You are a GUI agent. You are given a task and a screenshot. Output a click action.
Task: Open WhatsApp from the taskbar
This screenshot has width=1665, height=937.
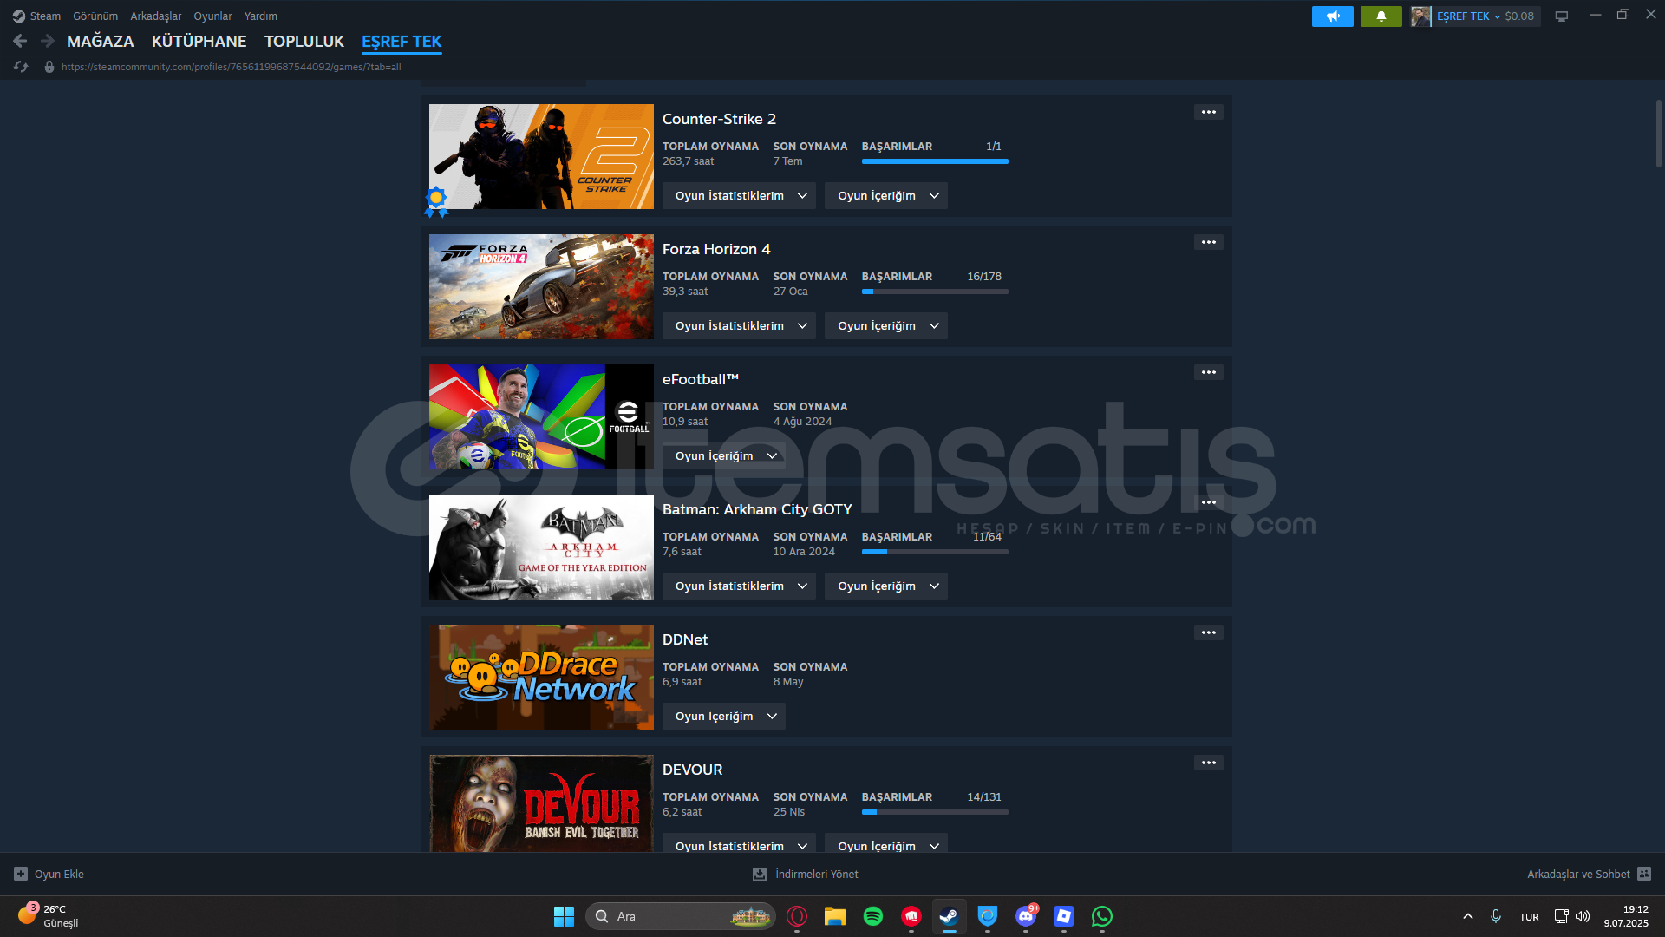pyautogui.click(x=1102, y=916)
